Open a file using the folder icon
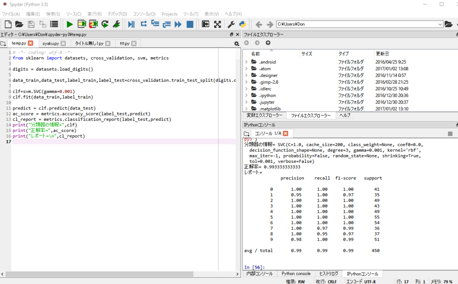Image resolution: width=458 pixels, height=284 pixels. (19, 24)
